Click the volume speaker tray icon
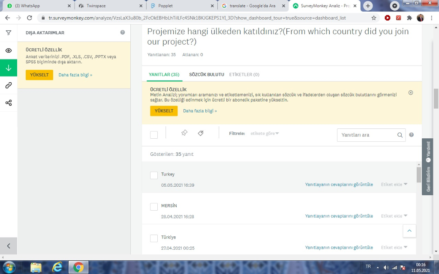Viewport: 439px width, 274px height. [386, 268]
